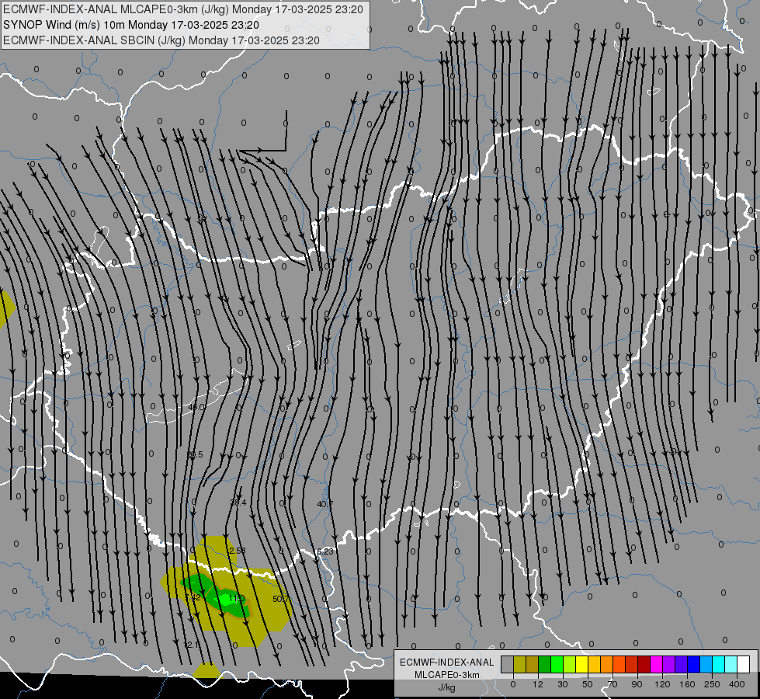Click the 7.42 value on the map
The width and height of the screenshot is (760, 699).
pos(193,597)
